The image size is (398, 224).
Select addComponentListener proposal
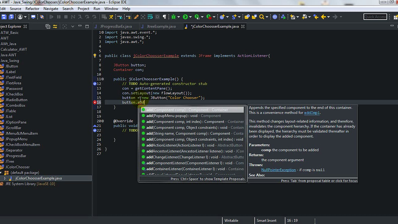192,163
